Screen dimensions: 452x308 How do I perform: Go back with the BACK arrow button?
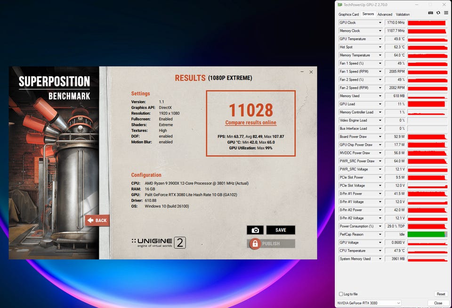pos(97,220)
